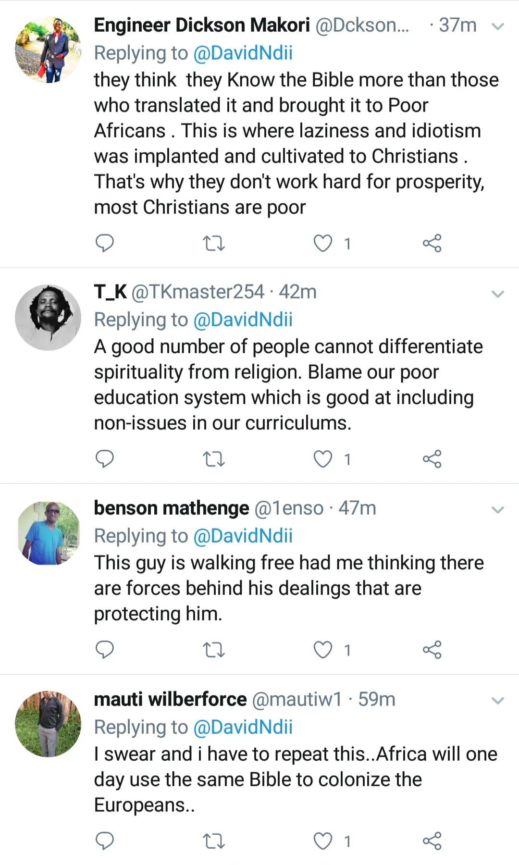519x865 pixels.
Task: Open the chevron menu on mauti wilberforce's tweet
Action: 498,701
